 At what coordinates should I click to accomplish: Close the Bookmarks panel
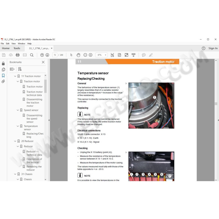coord(43,62)
